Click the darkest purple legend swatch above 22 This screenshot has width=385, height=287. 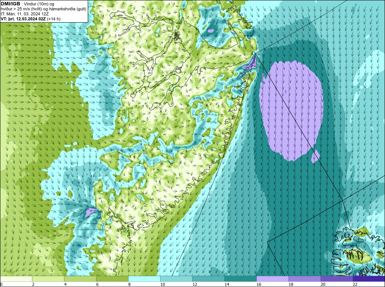[x=369, y=279]
